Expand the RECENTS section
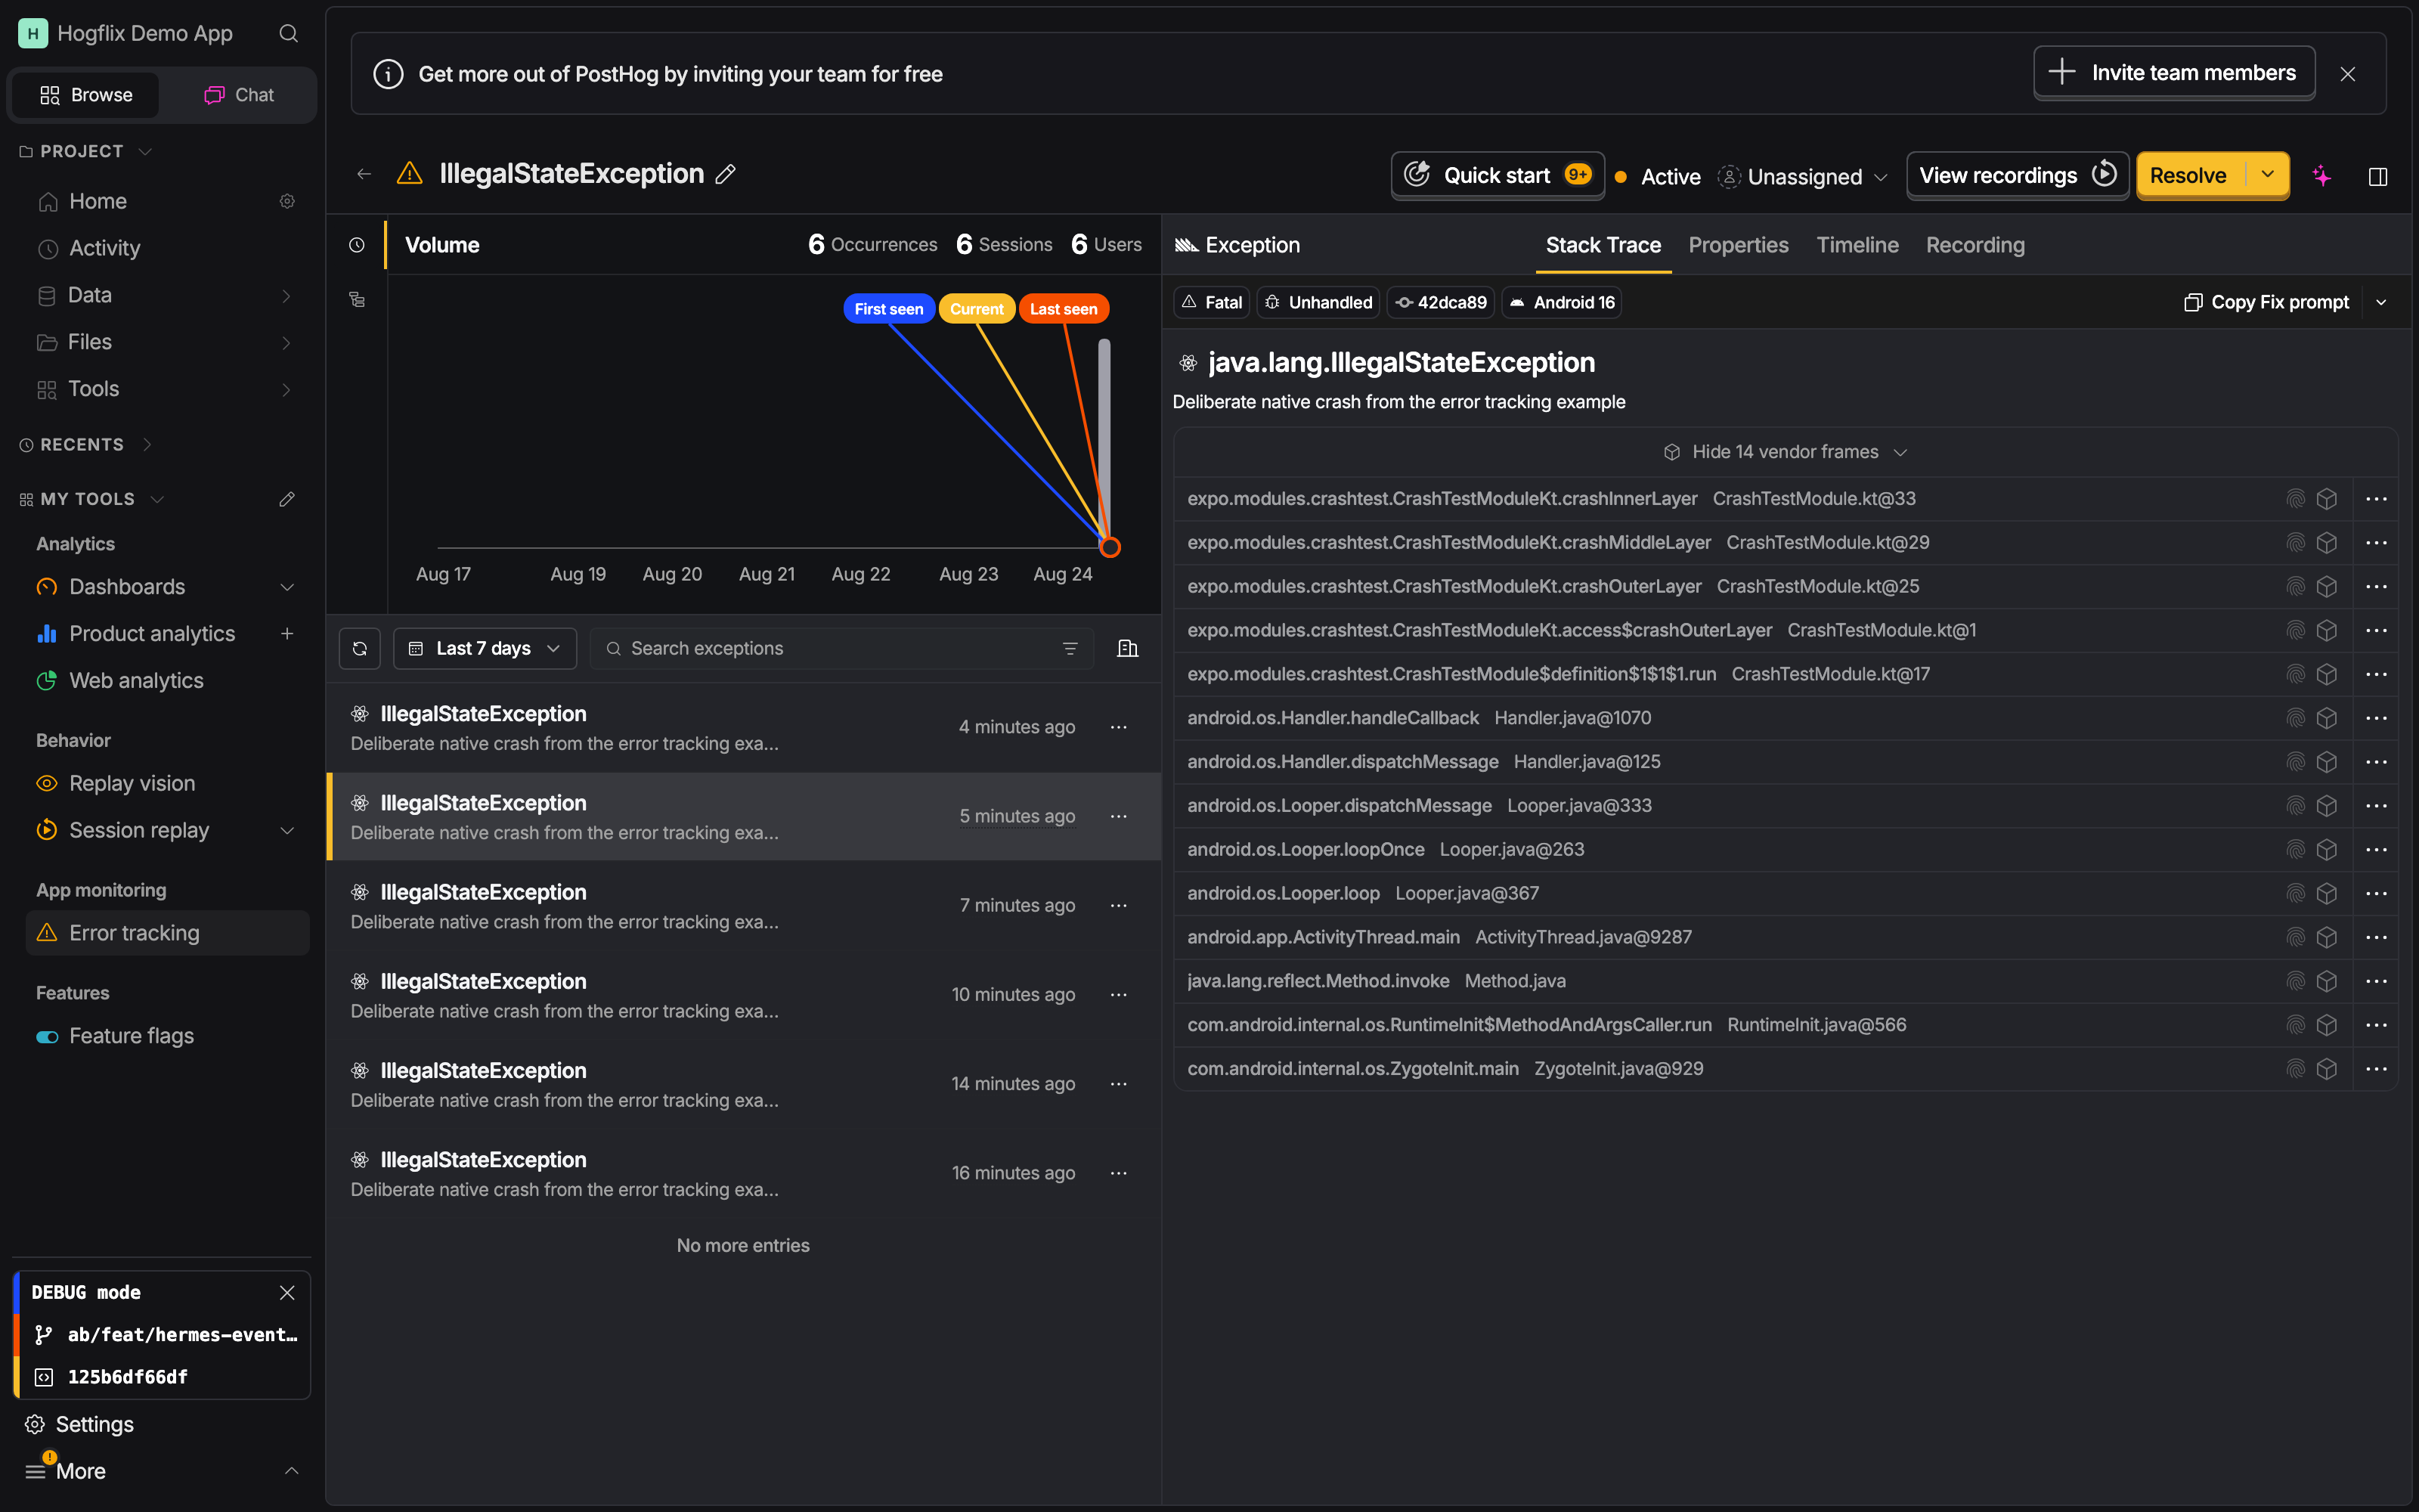This screenshot has width=2419, height=1512. [x=147, y=445]
